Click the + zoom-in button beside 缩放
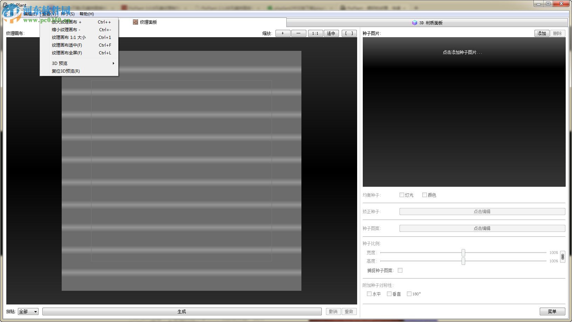Image resolution: width=572 pixels, height=322 pixels. [x=283, y=33]
